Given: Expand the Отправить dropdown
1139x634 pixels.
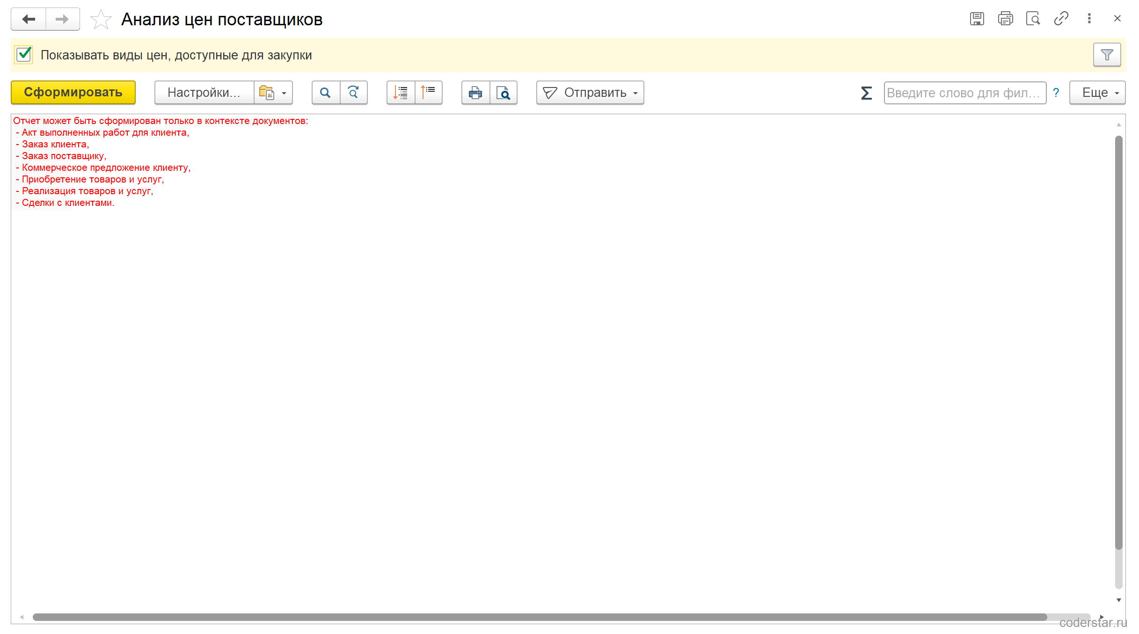Looking at the screenshot, I should pyautogui.click(x=590, y=93).
